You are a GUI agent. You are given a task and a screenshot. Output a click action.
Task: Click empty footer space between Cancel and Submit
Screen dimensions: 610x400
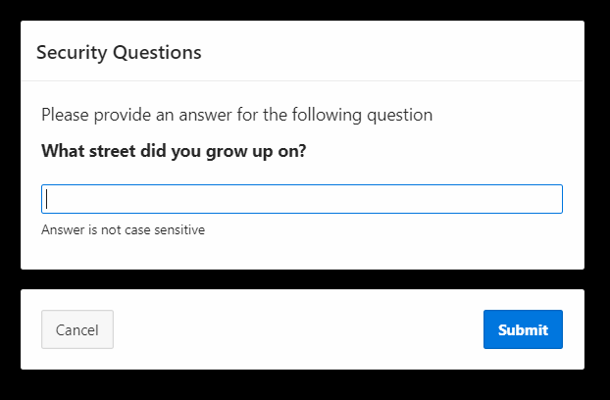coord(294,329)
